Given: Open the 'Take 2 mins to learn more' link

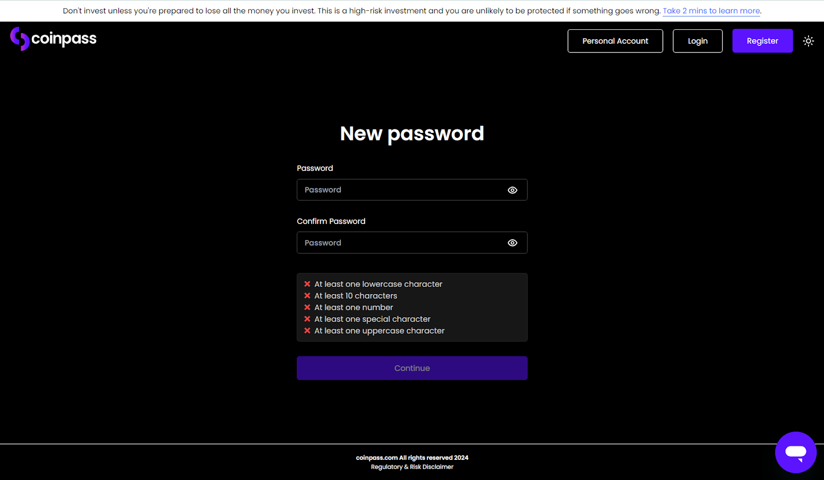Looking at the screenshot, I should click(711, 11).
